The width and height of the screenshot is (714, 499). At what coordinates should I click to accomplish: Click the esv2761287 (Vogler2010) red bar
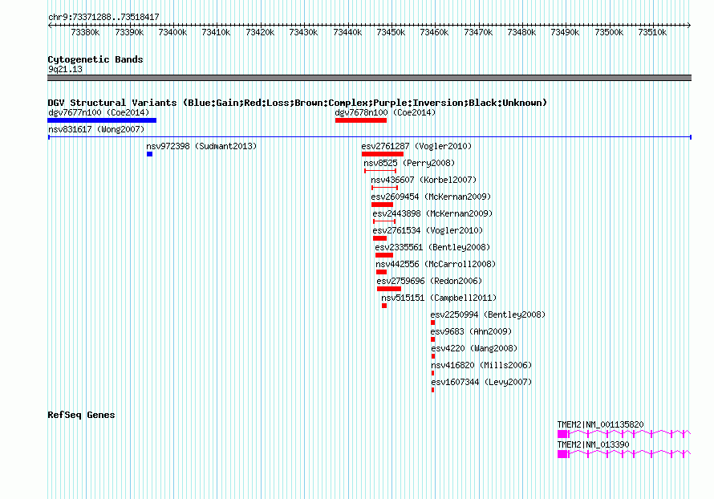[383, 154]
